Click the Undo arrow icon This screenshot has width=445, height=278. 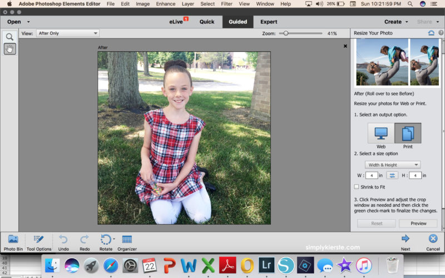point(63,239)
